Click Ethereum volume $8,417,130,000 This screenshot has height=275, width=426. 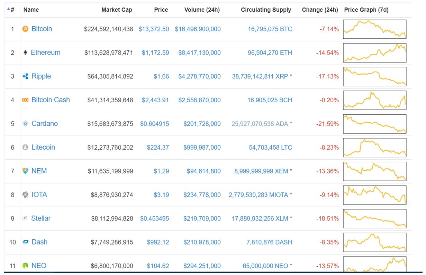[199, 53]
